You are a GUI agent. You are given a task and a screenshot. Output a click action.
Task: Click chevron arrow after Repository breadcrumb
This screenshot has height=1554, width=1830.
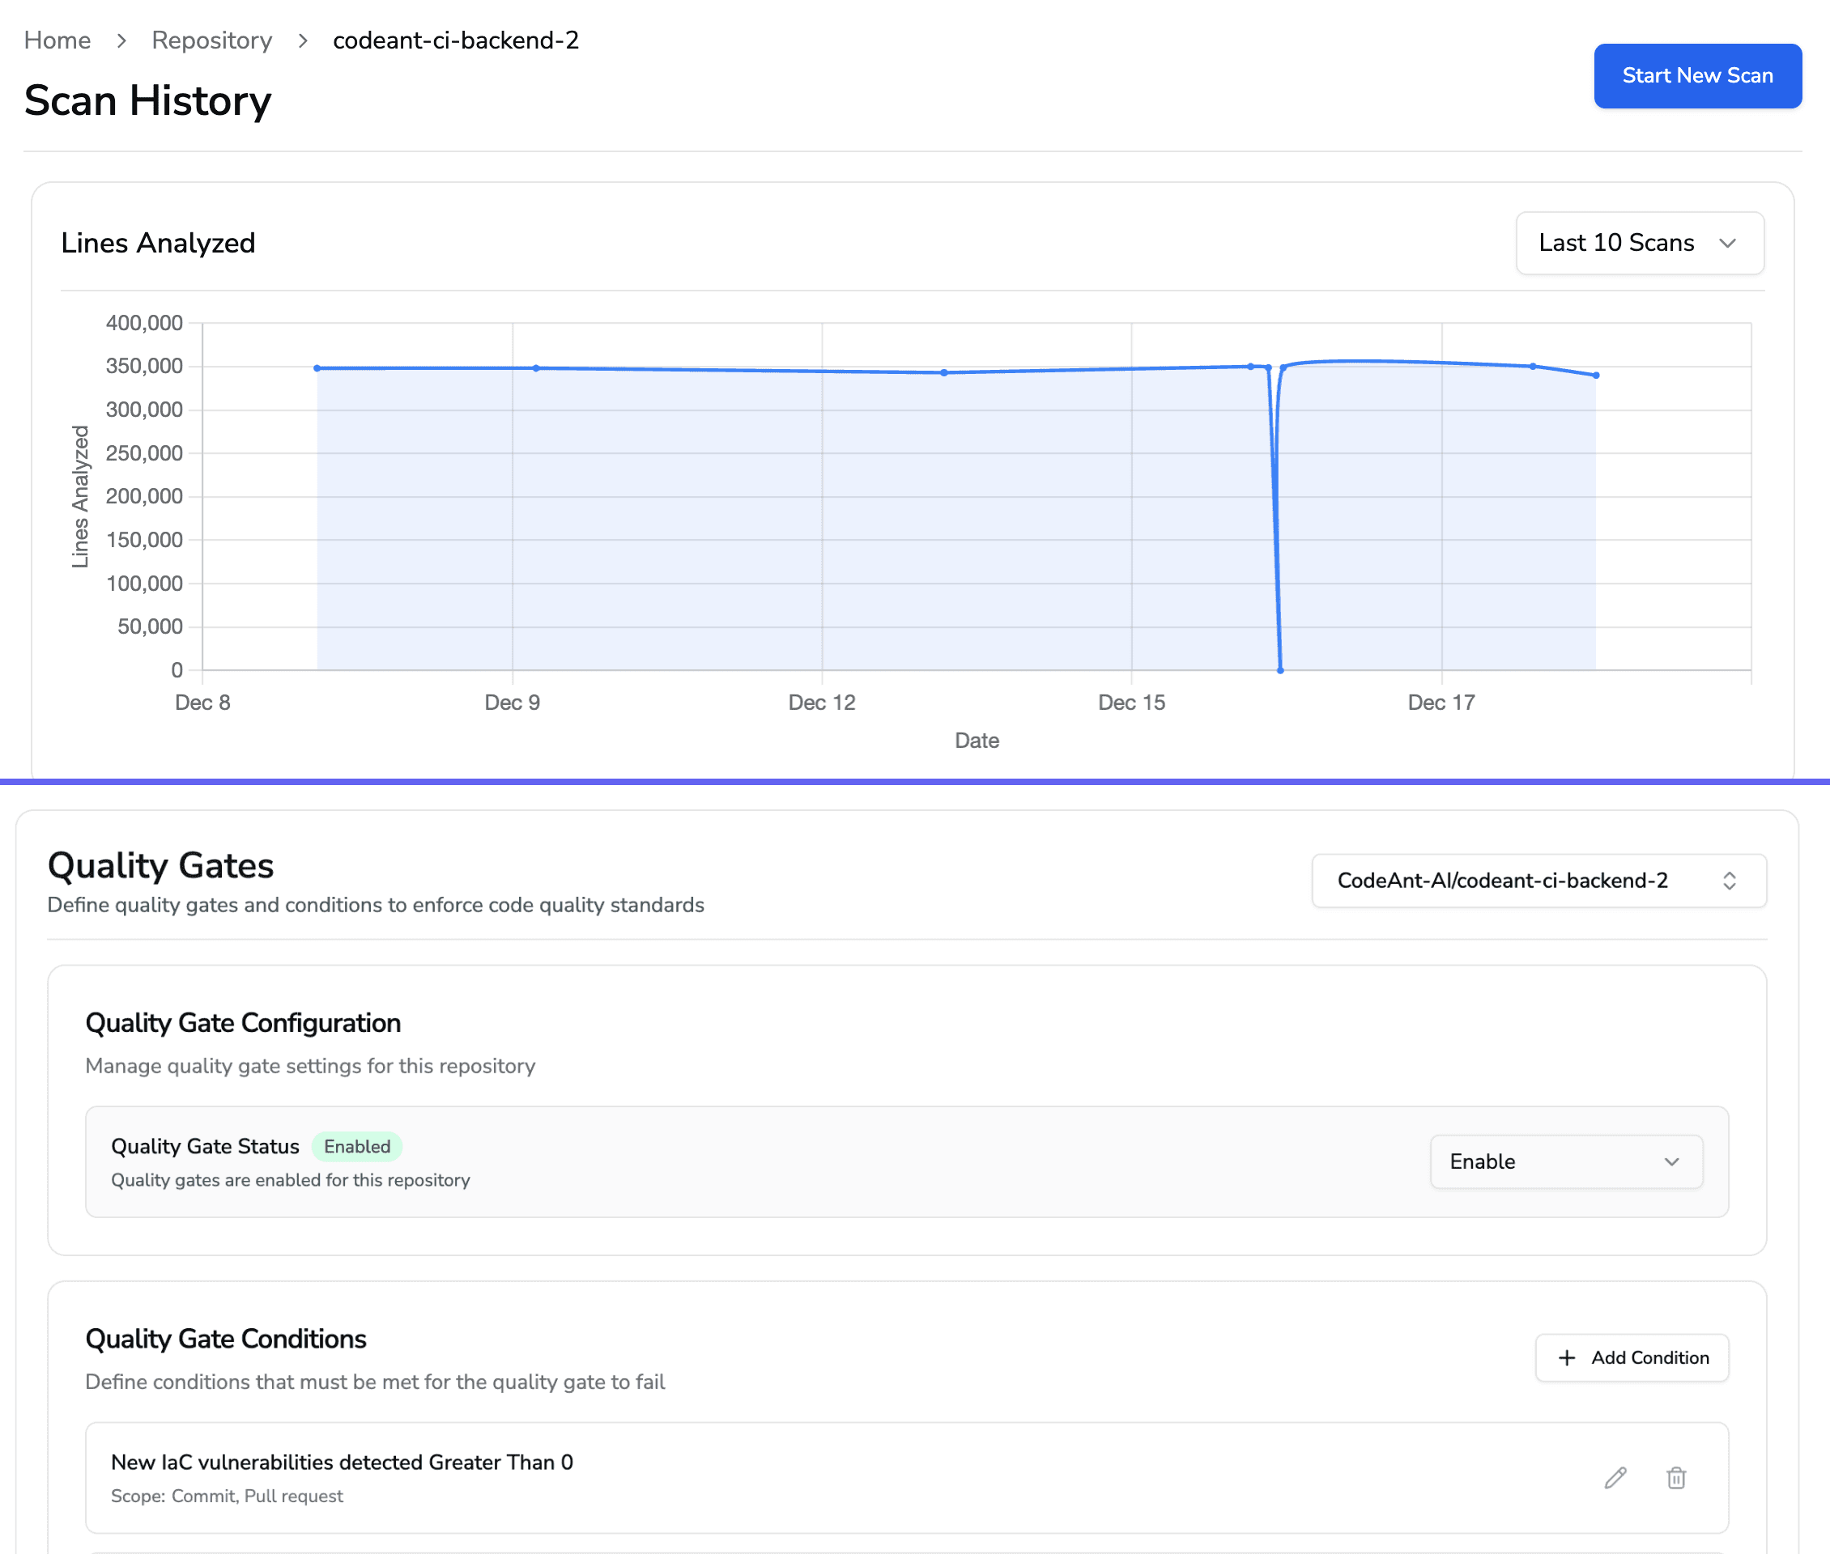[303, 40]
